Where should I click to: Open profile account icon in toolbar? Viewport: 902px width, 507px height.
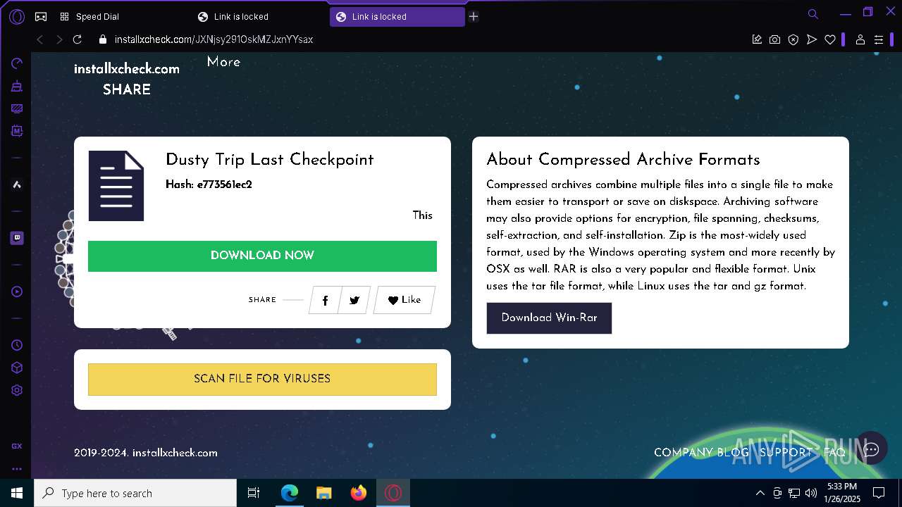(x=860, y=39)
